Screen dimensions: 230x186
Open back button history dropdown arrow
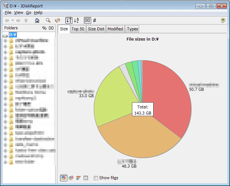click(x=13, y=20)
